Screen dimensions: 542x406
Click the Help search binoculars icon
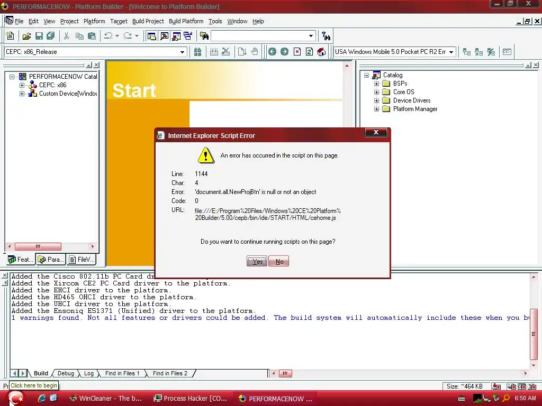pos(326,36)
